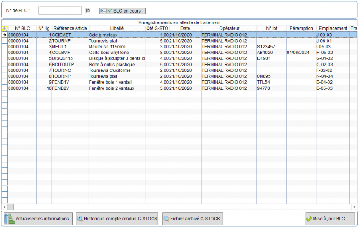Viewport: 360px width, 229px height.
Task: Click the lot number cell D1901
Action: tap(264, 58)
